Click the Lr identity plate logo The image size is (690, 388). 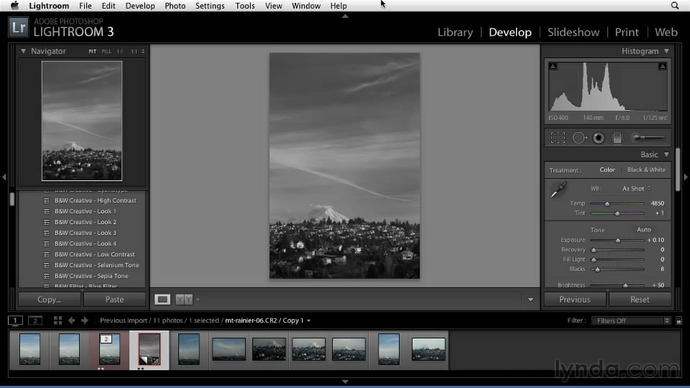click(x=19, y=27)
